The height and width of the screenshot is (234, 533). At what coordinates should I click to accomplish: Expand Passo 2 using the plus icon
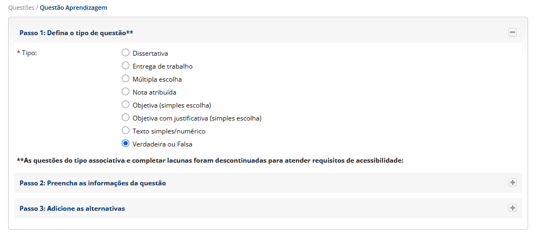tap(512, 183)
